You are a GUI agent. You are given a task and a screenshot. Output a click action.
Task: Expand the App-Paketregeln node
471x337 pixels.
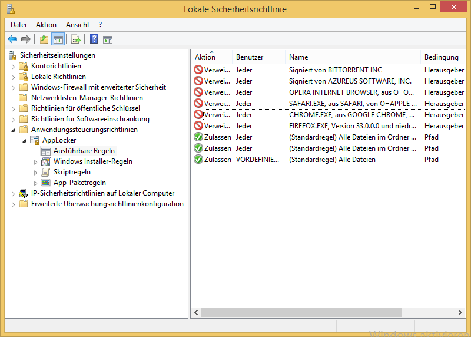35,183
